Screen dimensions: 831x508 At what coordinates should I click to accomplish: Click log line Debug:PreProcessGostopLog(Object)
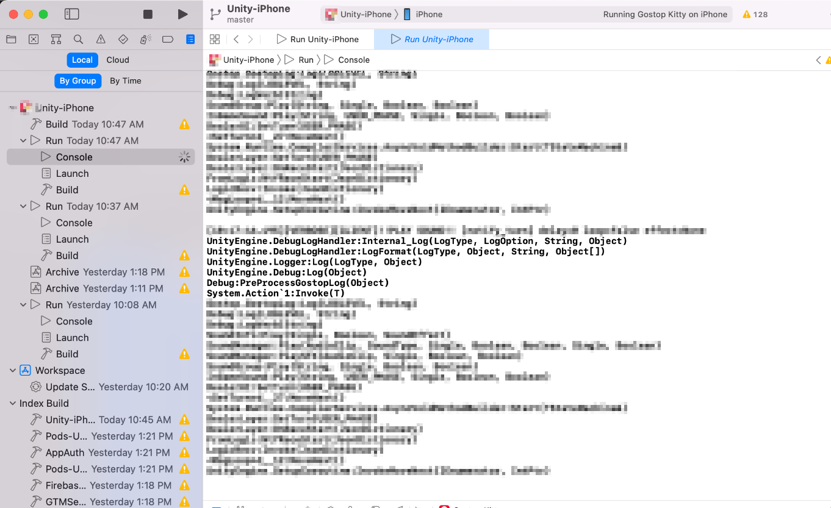pyautogui.click(x=298, y=283)
